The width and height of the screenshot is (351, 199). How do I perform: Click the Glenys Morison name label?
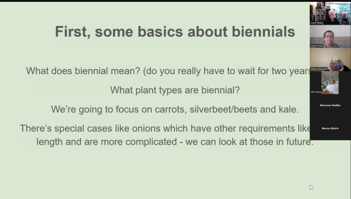point(319,69)
